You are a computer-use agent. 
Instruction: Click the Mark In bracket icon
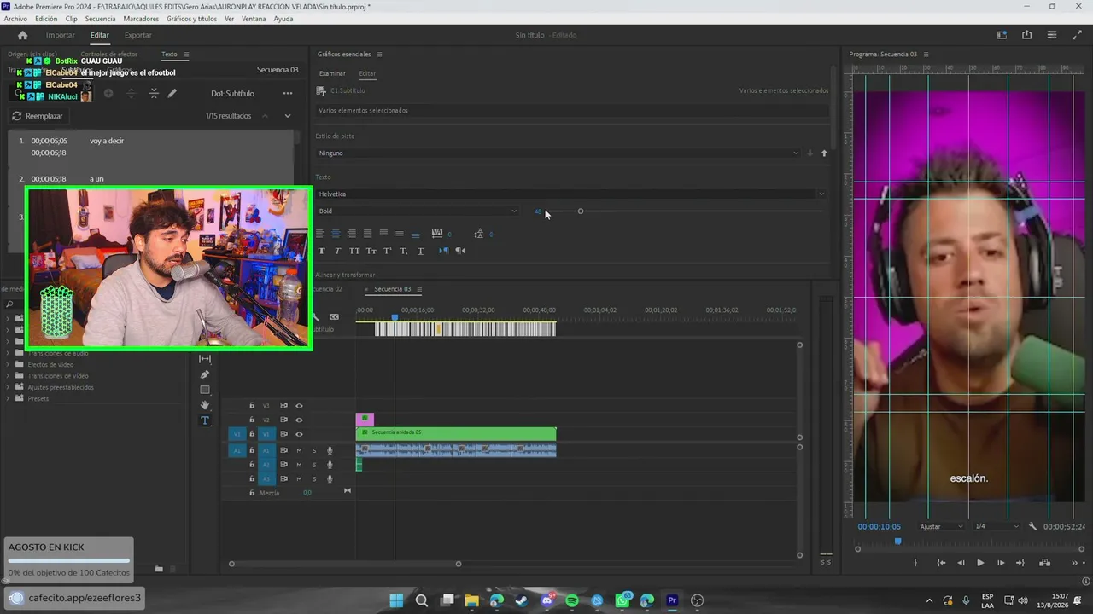pos(915,563)
